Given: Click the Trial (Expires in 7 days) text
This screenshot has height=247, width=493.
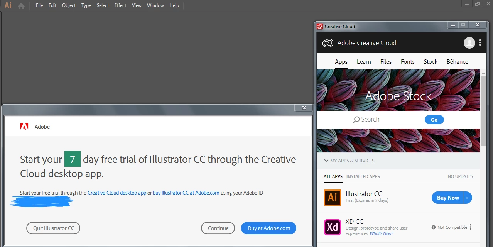Looking at the screenshot, I should tap(367, 200).
